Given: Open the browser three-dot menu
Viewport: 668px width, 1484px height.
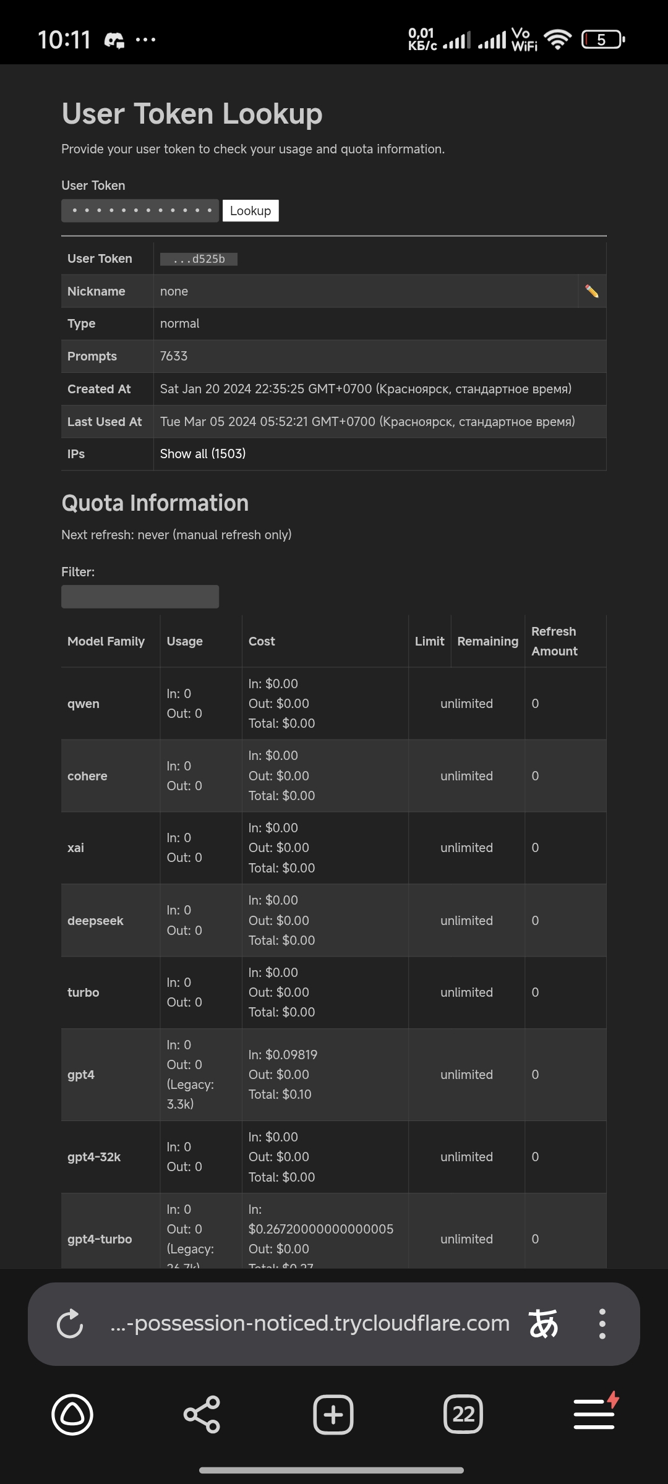Looking at the screenshot, I should click(x=602, y=1324).
